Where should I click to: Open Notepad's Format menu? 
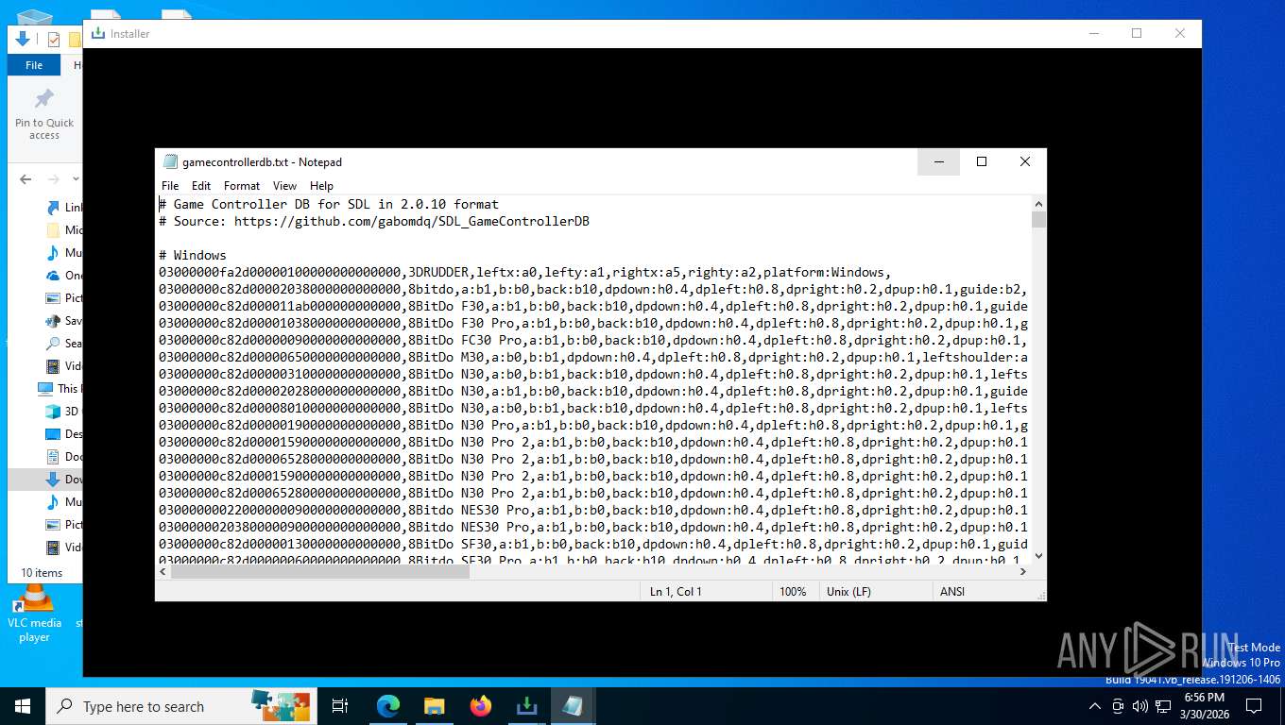(242, 186)
